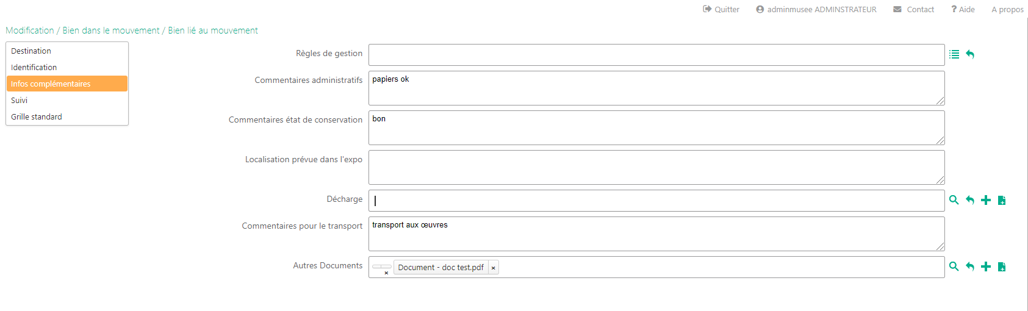The height and width of the screenshot is (311, 1028).
Task: Open the Grille standard section
Action: (x=37, y=117)
